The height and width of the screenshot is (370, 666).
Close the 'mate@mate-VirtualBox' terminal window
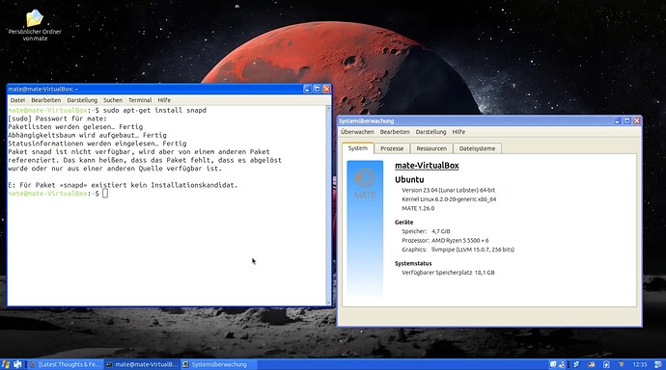coord(326,89)
